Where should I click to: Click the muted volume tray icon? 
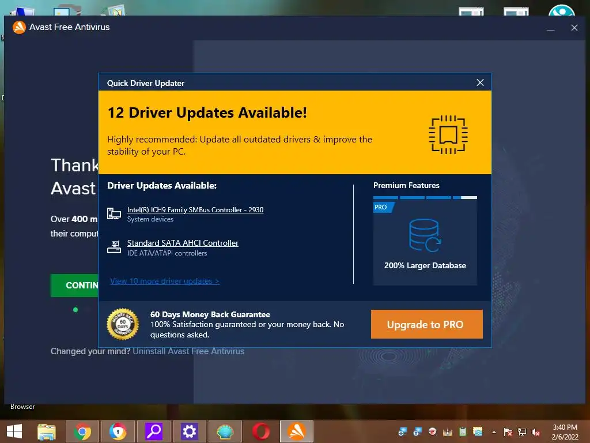[536, 431]
